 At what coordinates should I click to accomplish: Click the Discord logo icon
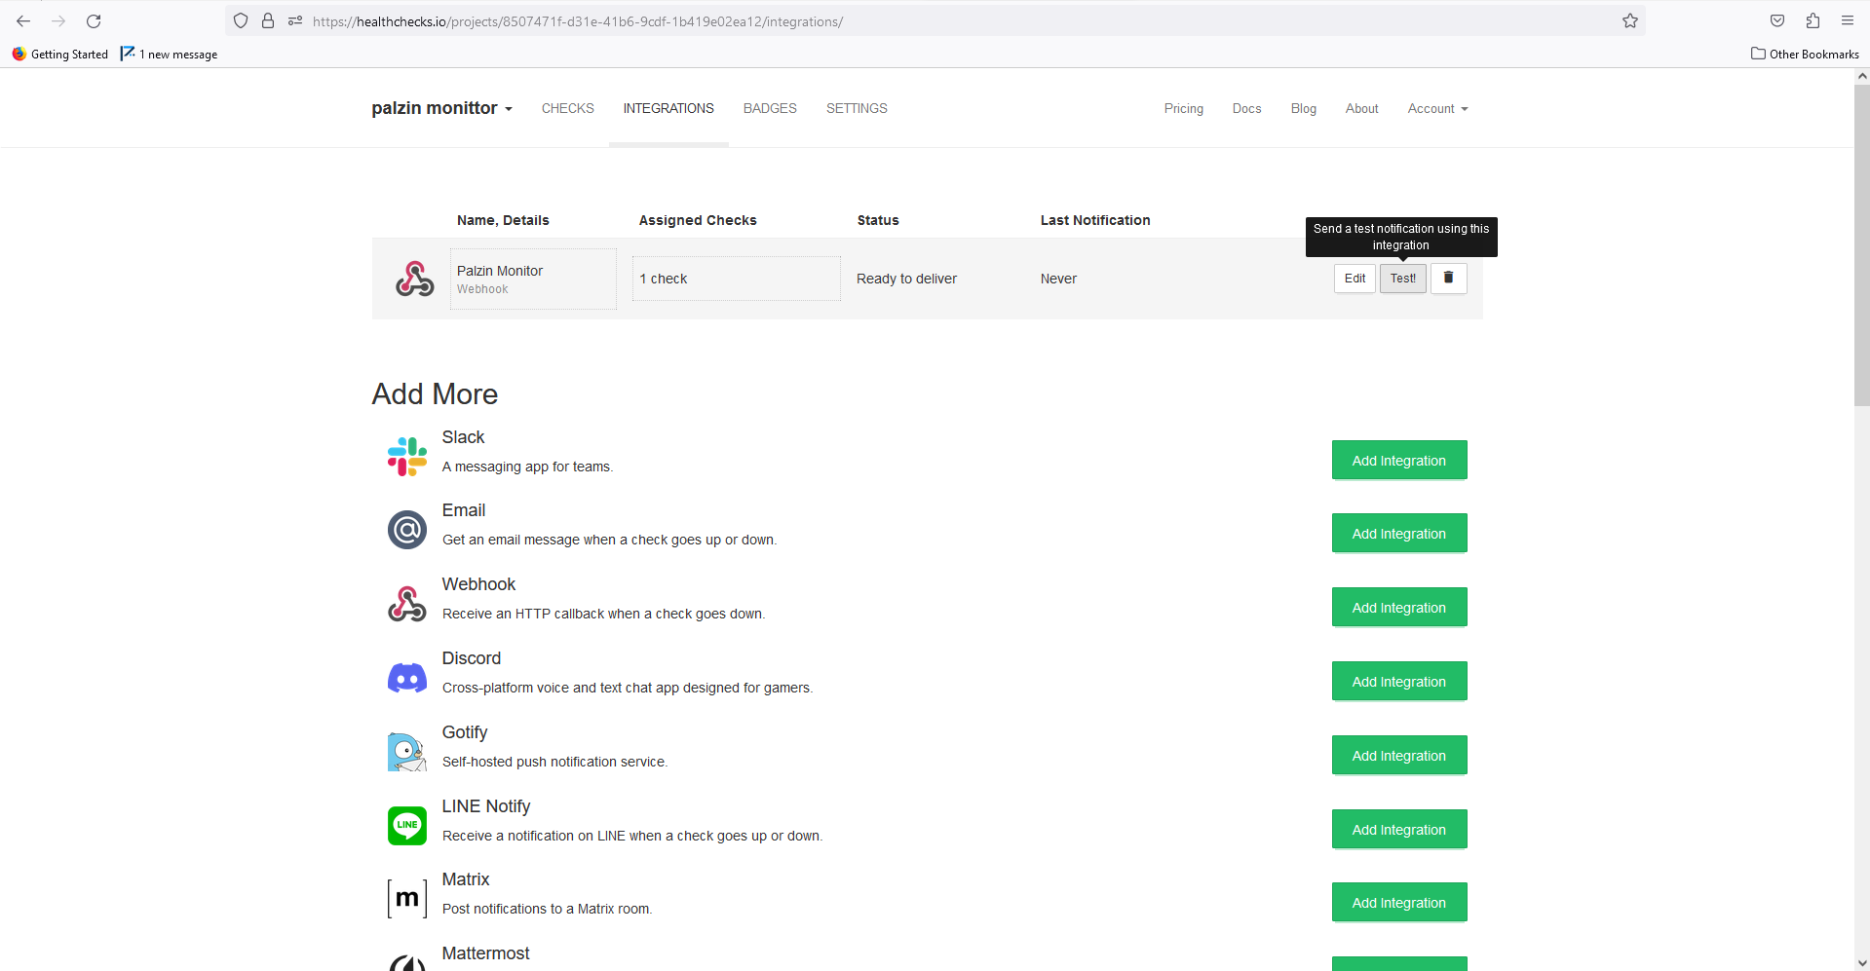407,678
